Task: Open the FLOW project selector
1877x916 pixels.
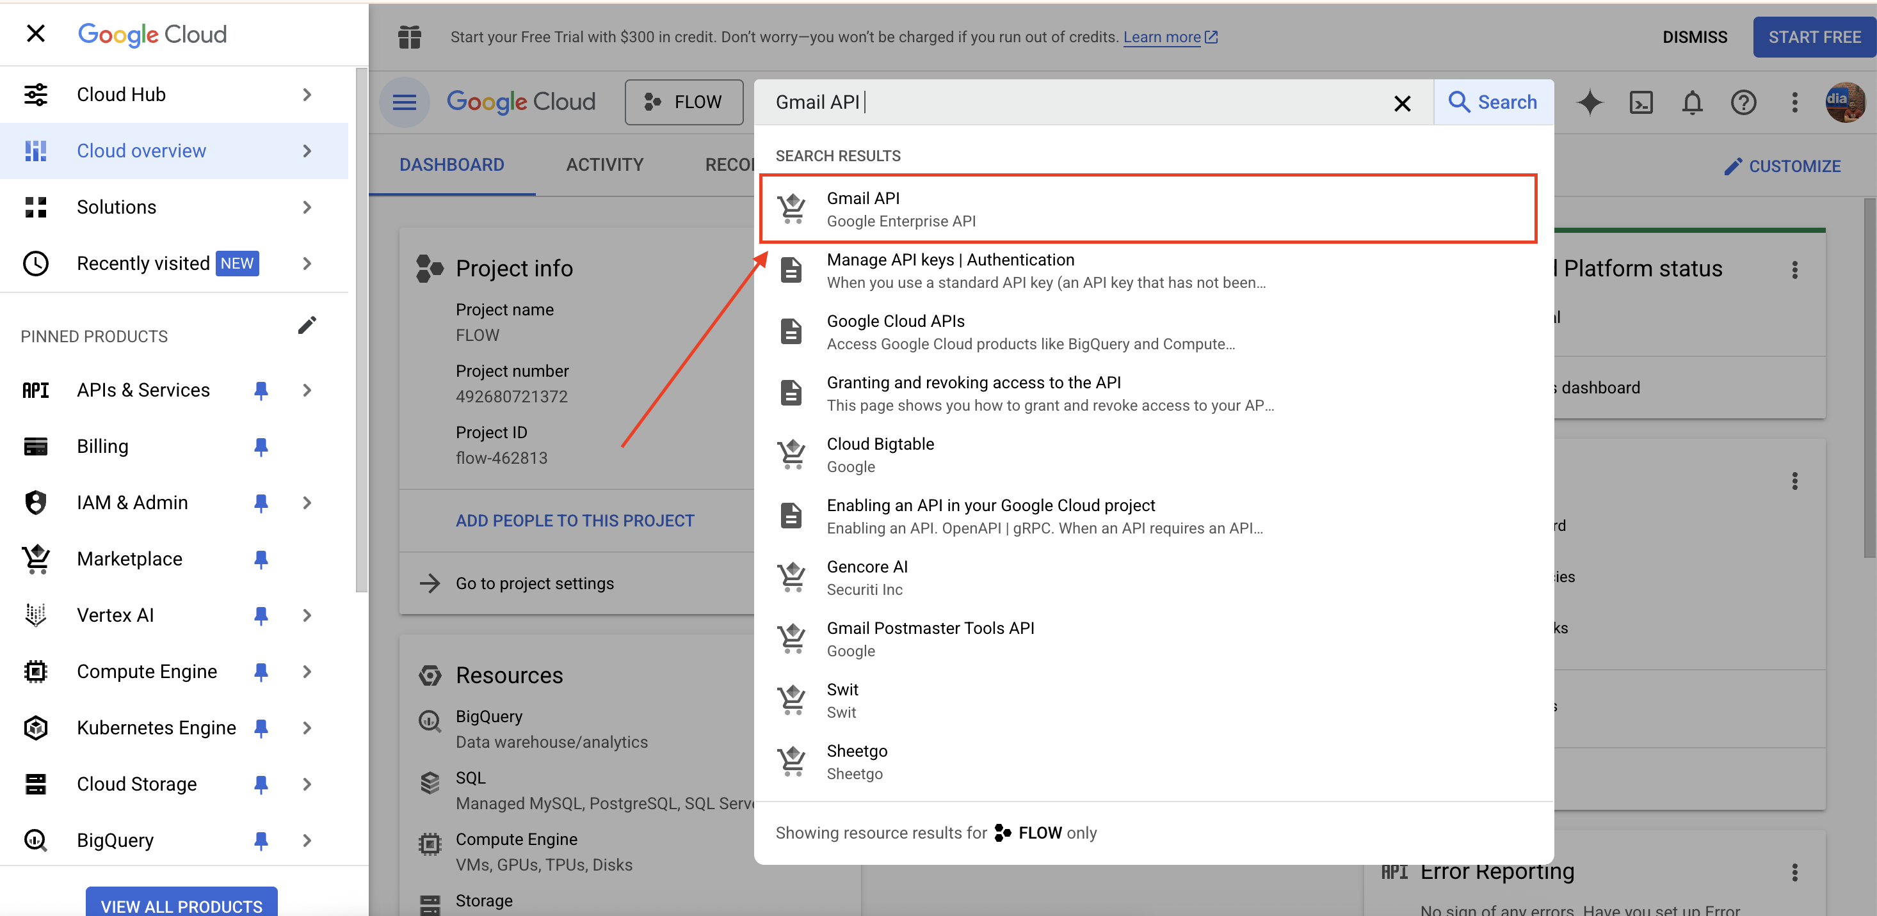Action: pyautogui.click(x=684, y=103)
